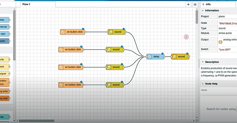Click the Switch value "turn OFF"
The image size is (237, 123).
225,49
